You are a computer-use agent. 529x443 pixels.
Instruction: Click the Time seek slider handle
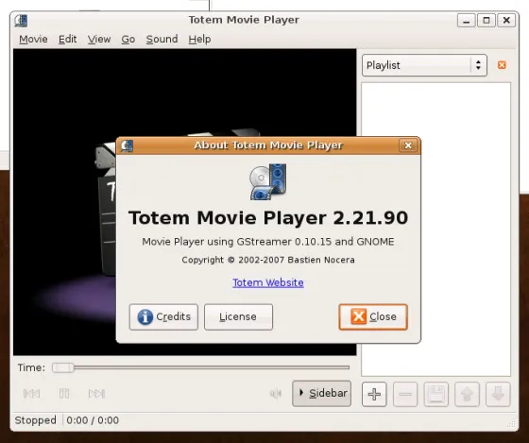[x=63, y=367]
